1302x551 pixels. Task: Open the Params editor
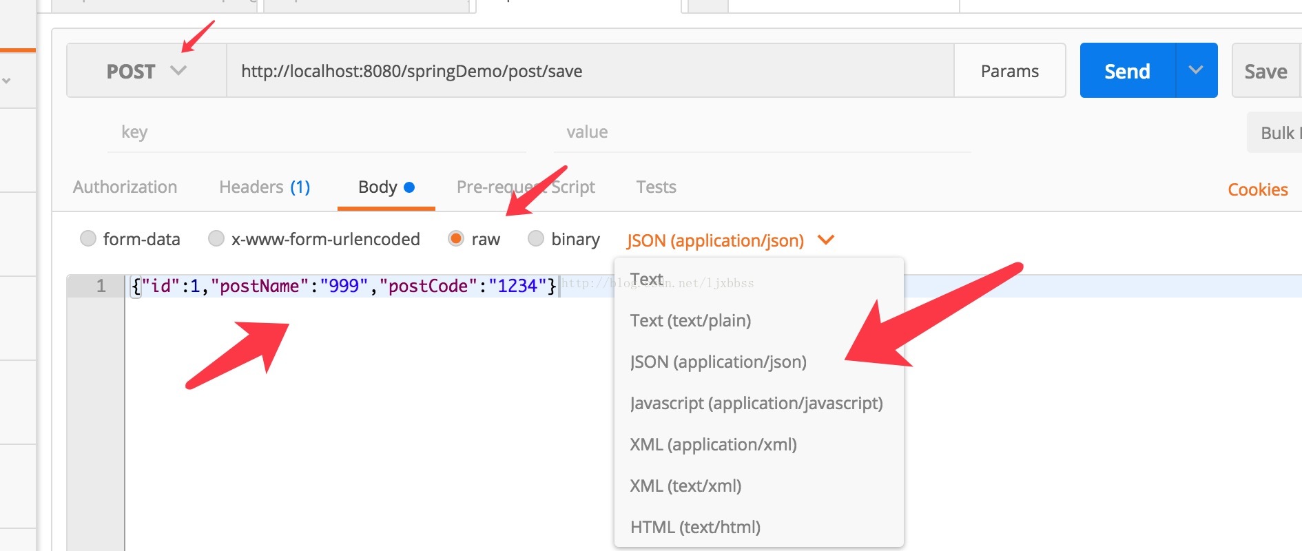(1010, 71)
